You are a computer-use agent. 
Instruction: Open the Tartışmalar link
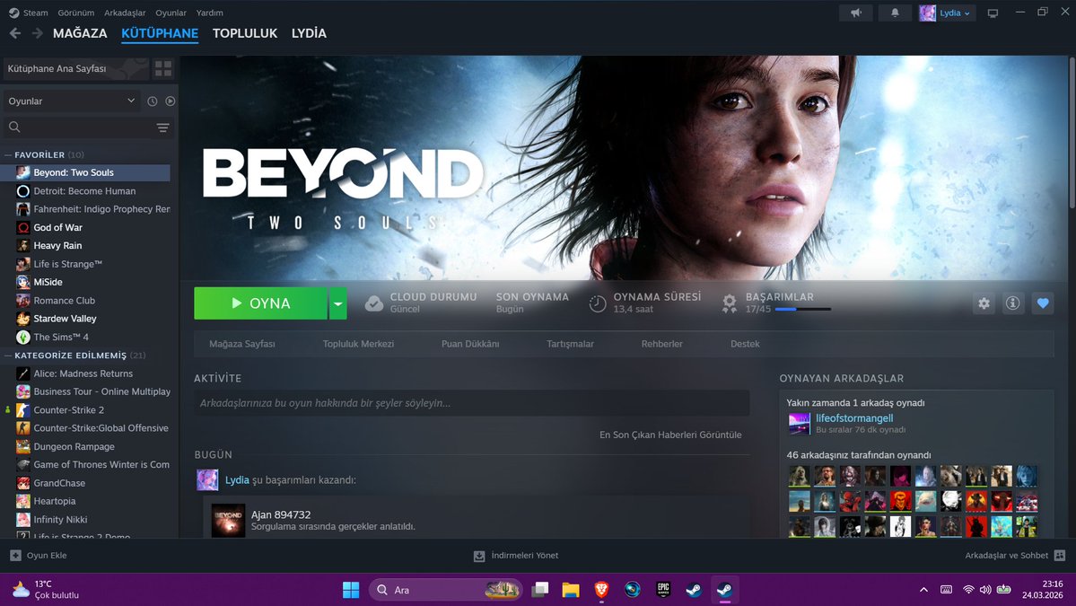(x=570, y=344)
